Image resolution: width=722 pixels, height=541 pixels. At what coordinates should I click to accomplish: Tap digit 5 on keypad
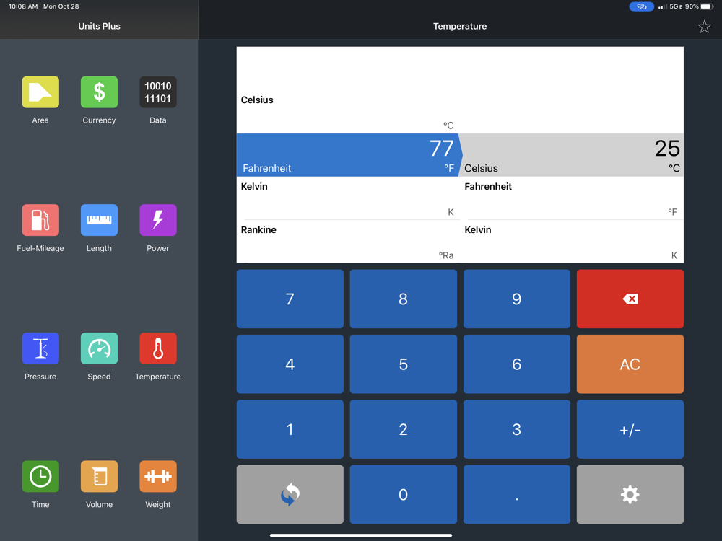[x=404, y=364]
